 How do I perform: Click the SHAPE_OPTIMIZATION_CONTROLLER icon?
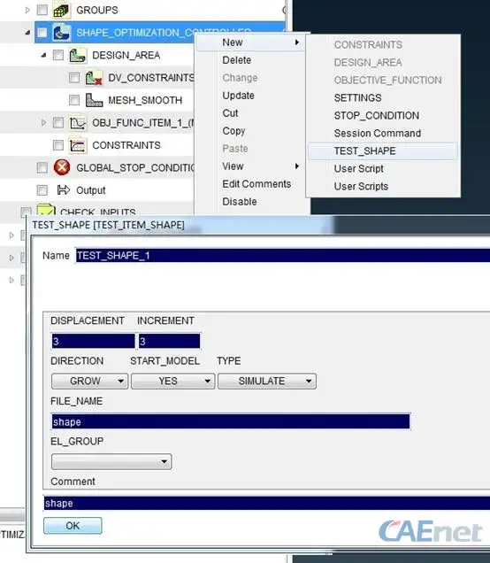[62, 33]
